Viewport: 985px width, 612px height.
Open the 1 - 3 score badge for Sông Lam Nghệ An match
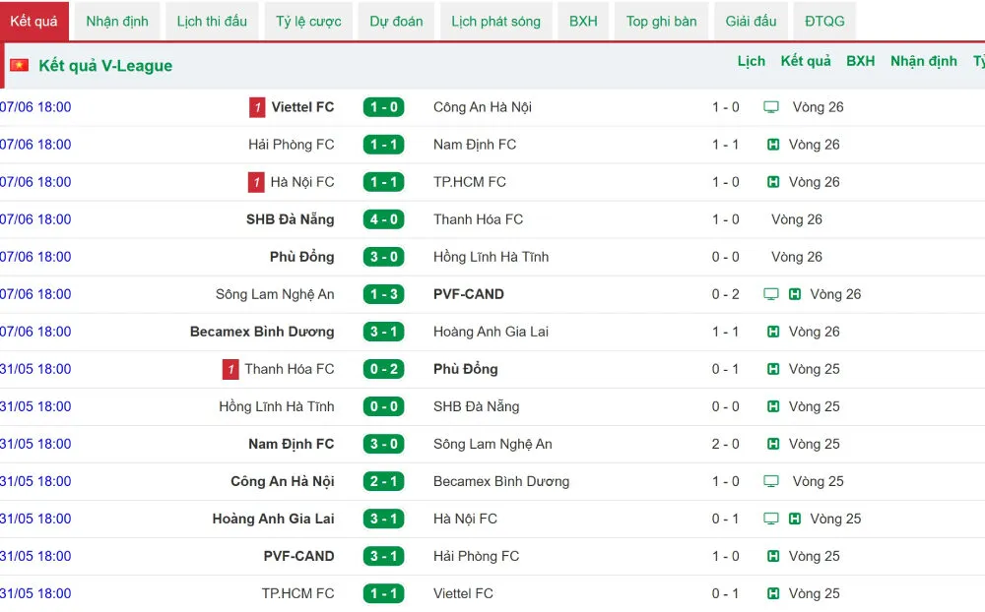tap(384, 294)
